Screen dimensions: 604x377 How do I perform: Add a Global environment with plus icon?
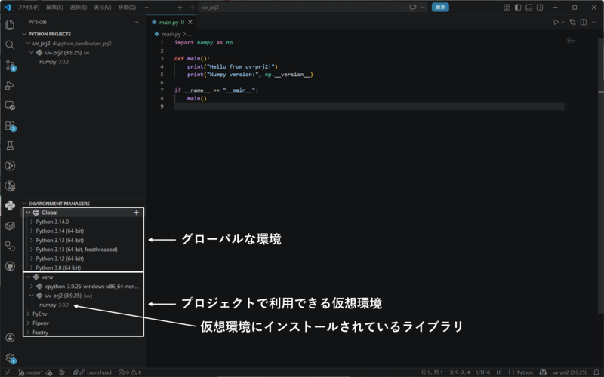[x=136, y=213]
